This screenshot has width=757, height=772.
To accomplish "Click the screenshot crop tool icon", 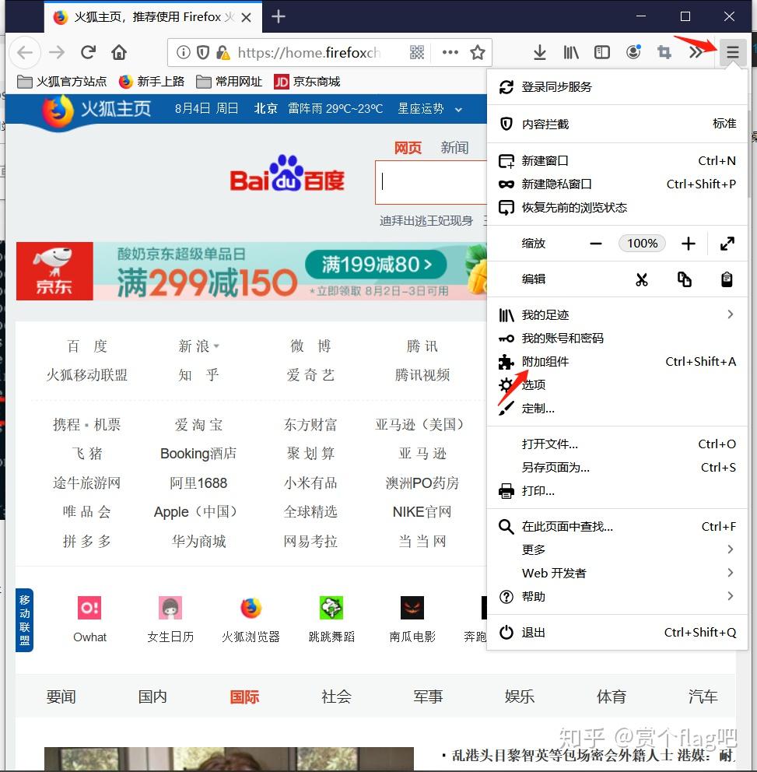I will pyautogui.click(x=664, y=52).
